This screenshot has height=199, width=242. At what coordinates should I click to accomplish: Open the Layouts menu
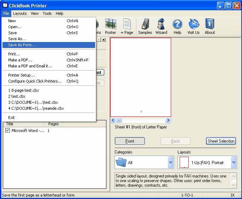coord(20,13)
